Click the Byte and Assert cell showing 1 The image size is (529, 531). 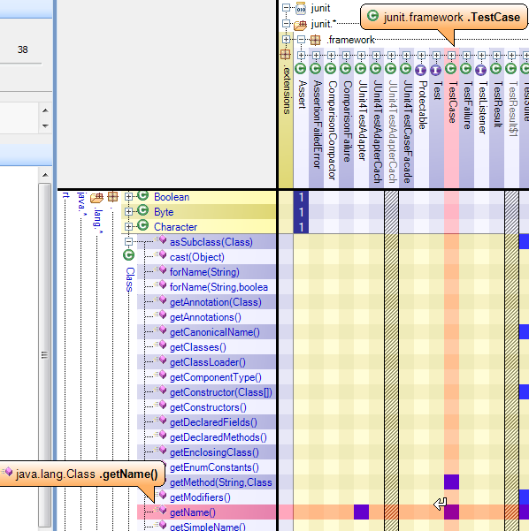coord(301,212)
